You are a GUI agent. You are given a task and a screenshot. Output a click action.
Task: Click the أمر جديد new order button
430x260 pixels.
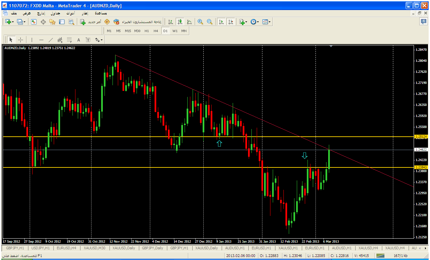[90, 22]
